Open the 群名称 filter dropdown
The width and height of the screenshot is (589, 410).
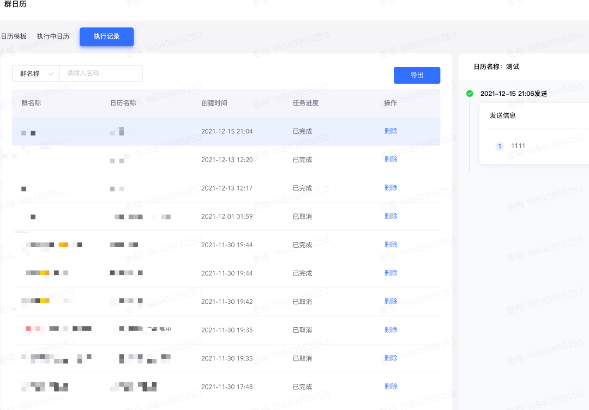[x=36, y=74]
